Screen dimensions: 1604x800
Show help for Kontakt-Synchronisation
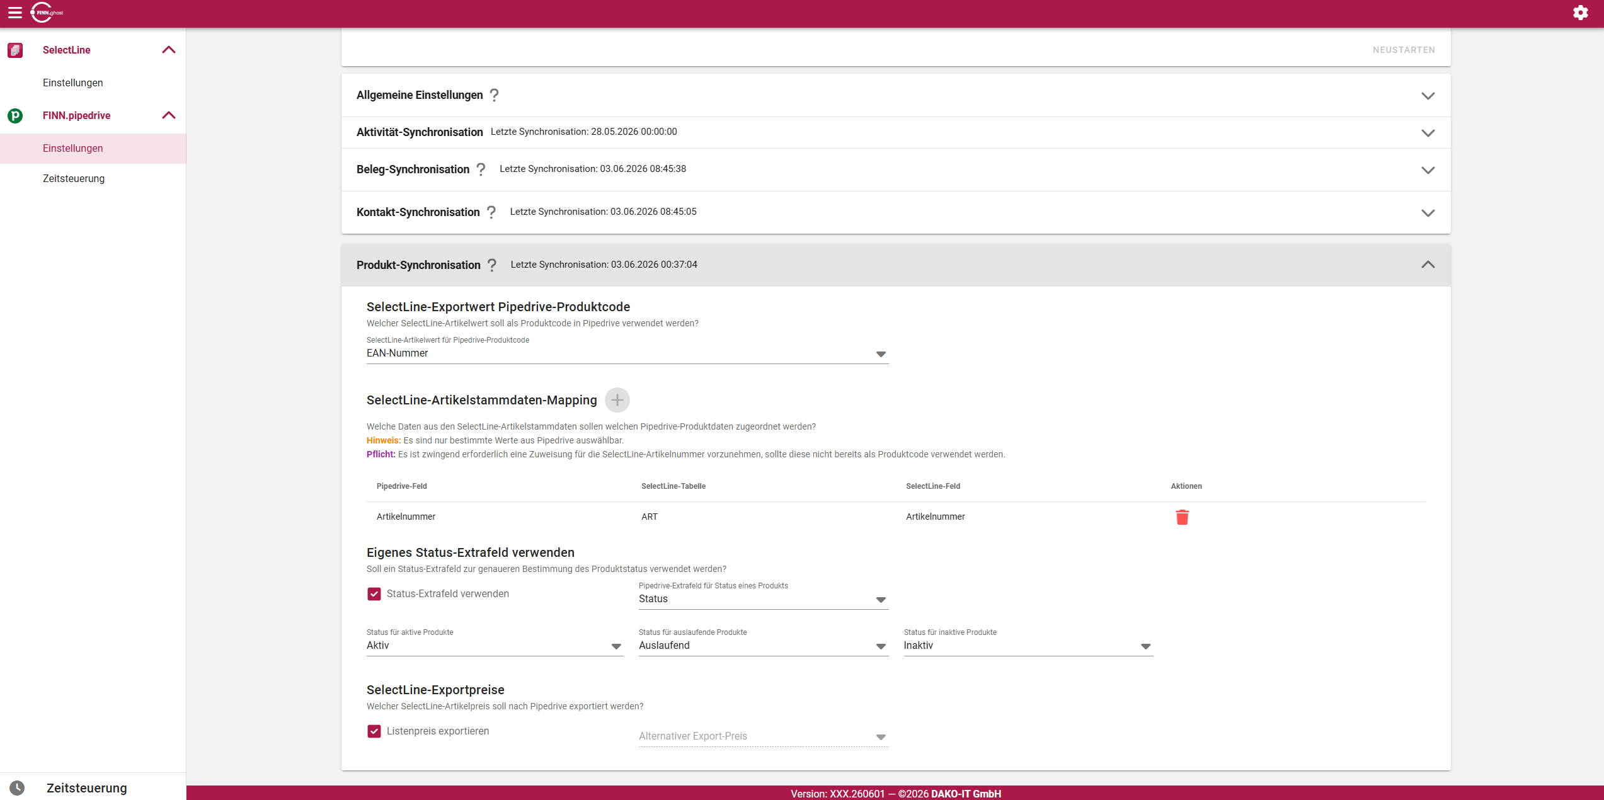(491, 212)
